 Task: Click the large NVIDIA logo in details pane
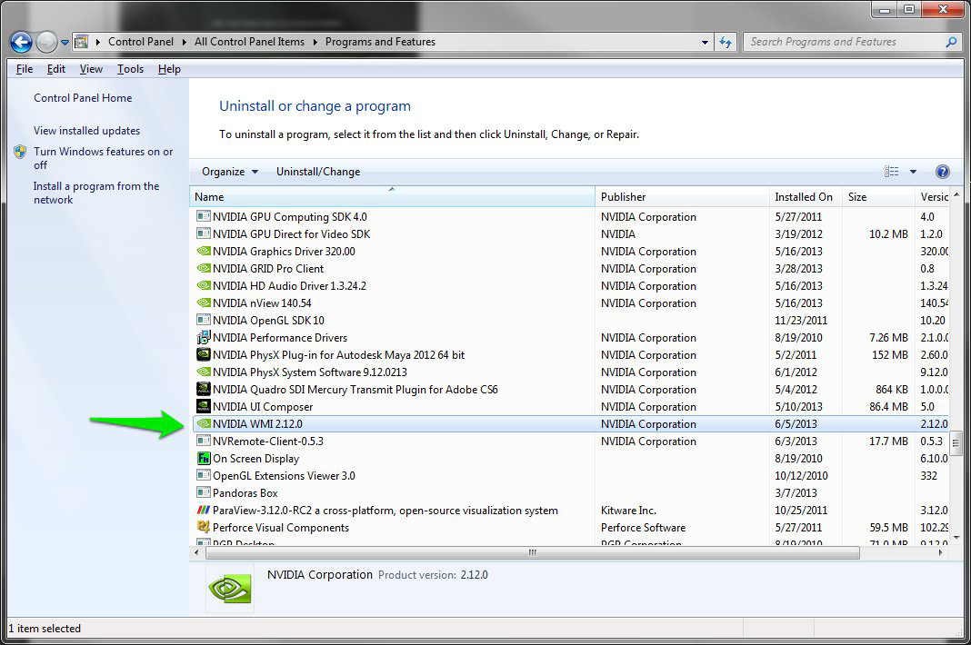point(230,589)
